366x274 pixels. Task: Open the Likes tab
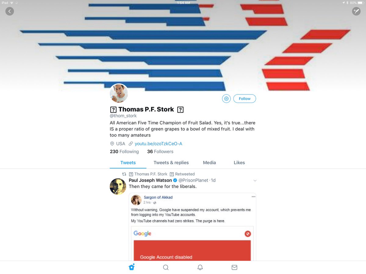pyautogui.click(x=239, y=163)
